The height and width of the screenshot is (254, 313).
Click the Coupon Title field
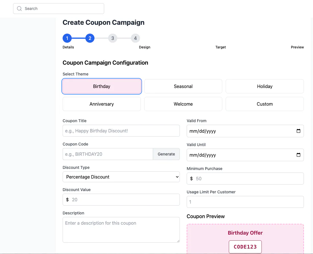[x=121, y=131]
